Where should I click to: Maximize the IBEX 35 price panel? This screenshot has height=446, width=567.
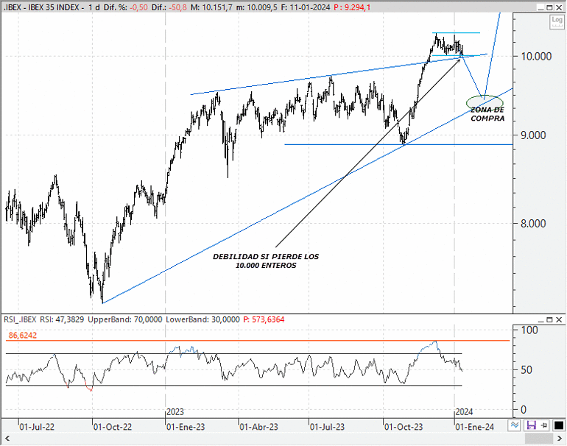tap(549, 7)
